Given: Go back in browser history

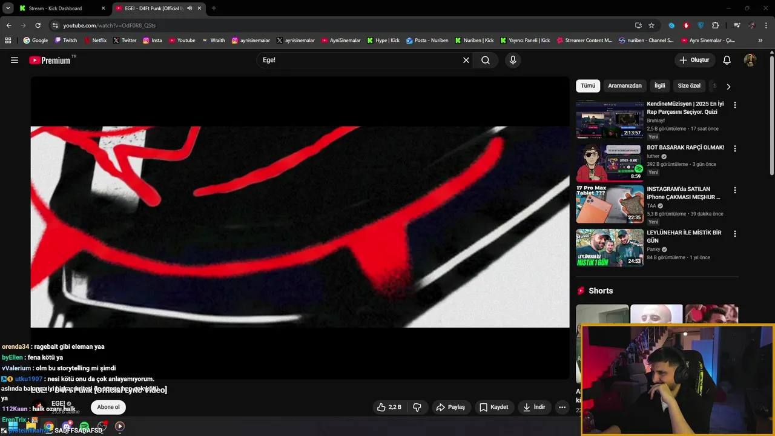Looking at the screenshot, I should (x=8, y=25).
